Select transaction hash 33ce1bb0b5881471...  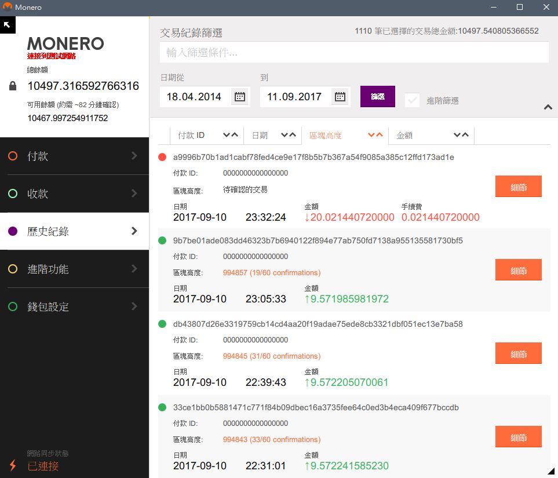click(316, 407)
